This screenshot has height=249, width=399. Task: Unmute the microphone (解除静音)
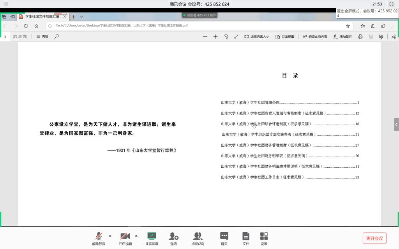[x=99, y=238]
